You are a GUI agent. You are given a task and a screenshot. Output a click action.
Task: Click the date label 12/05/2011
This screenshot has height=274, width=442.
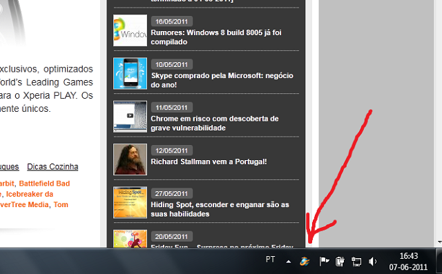172,150
